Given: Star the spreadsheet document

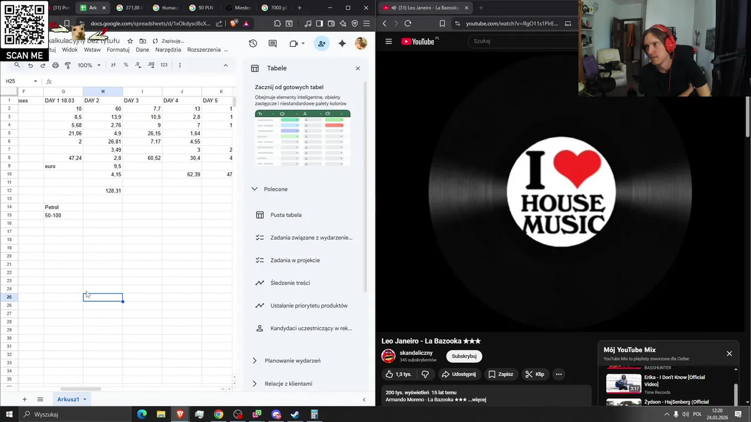Looking at the screenshot, I should pyautogui.click(x=130, y=41).
